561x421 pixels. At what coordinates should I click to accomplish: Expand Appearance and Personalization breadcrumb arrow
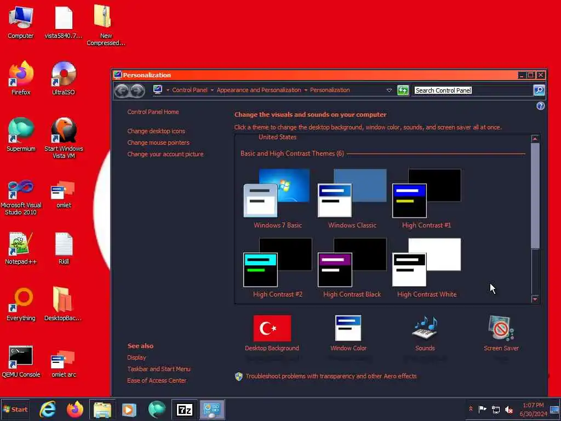pyautogui.click(x=306, y=90)
